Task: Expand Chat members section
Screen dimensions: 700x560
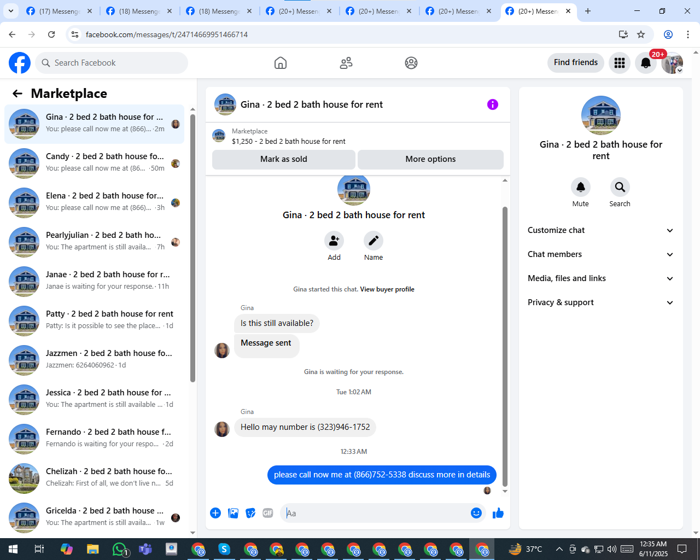Action: (x=600, y=254)
